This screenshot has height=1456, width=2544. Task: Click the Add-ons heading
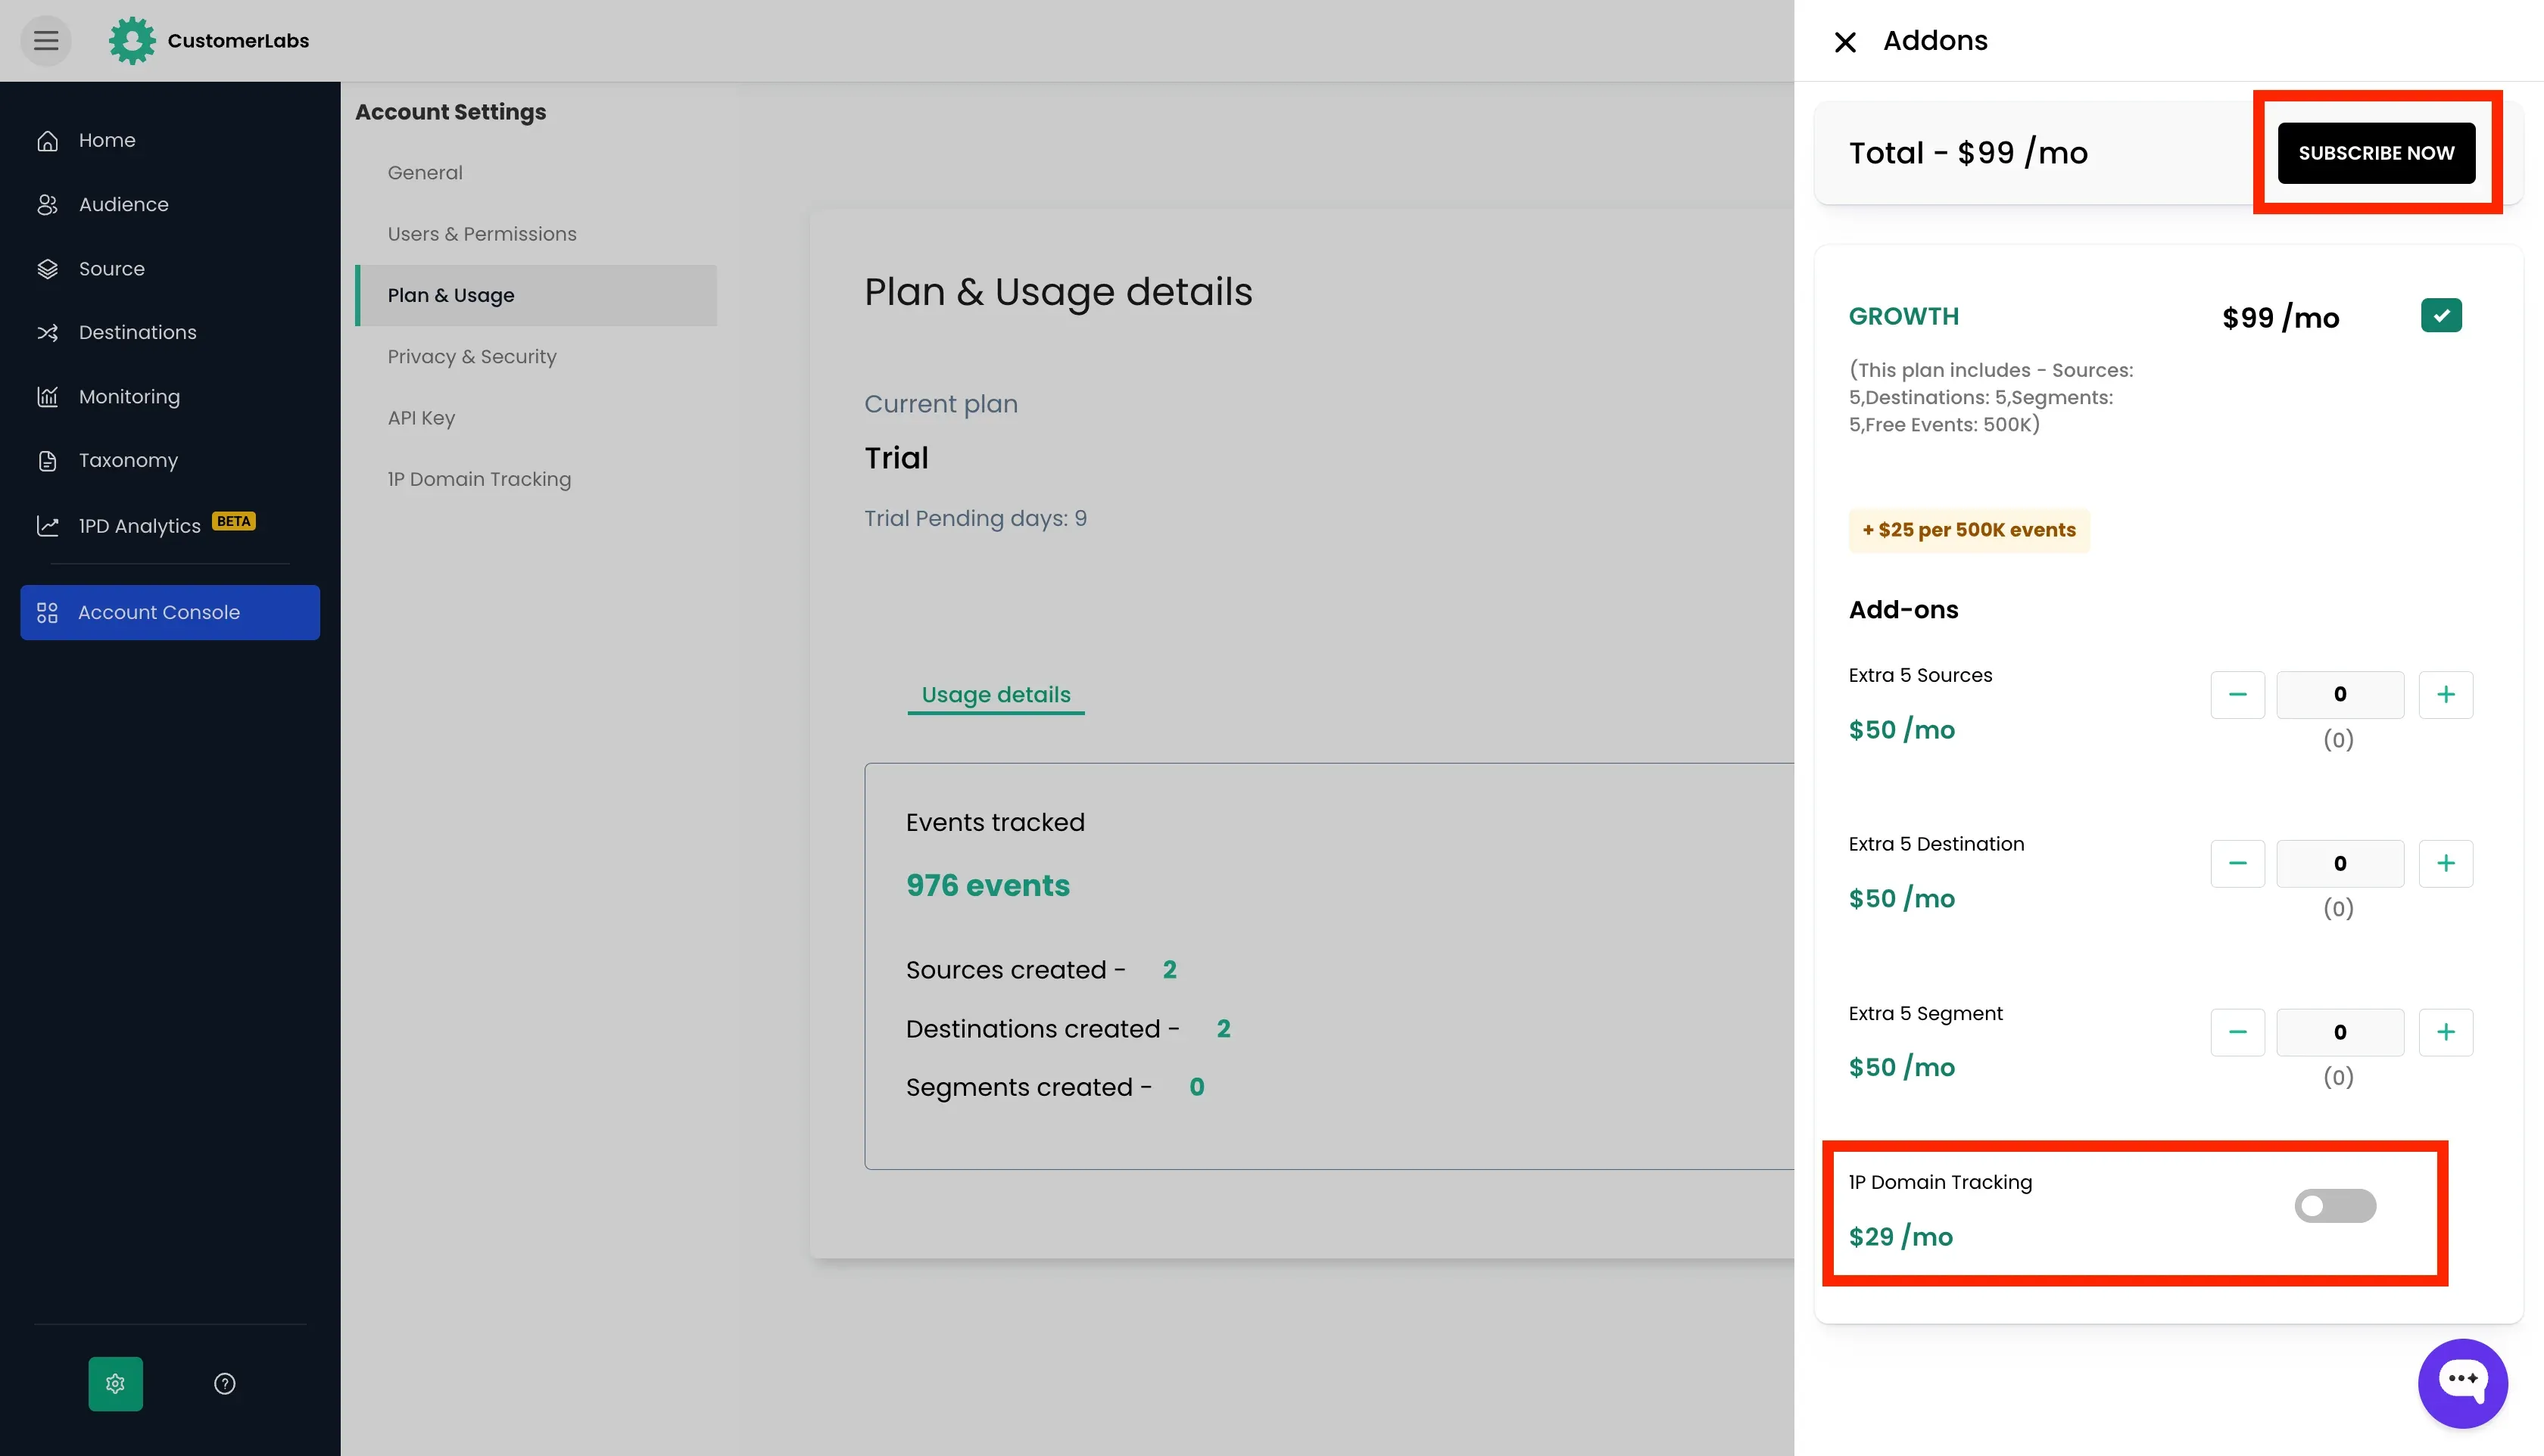tap(1903, 610)
